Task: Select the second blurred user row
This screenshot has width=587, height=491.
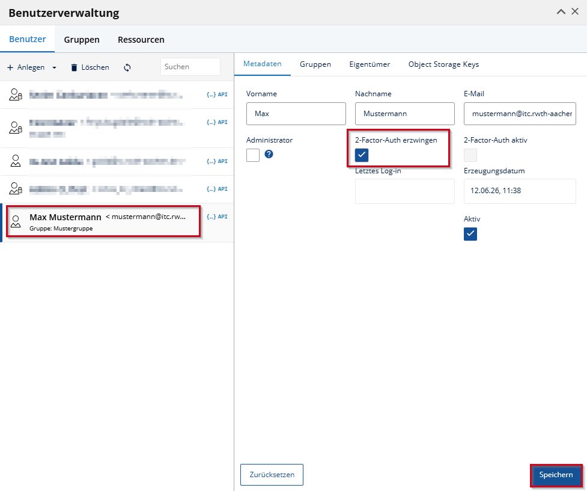Action: pyautogui.click(x=117, y=128)
